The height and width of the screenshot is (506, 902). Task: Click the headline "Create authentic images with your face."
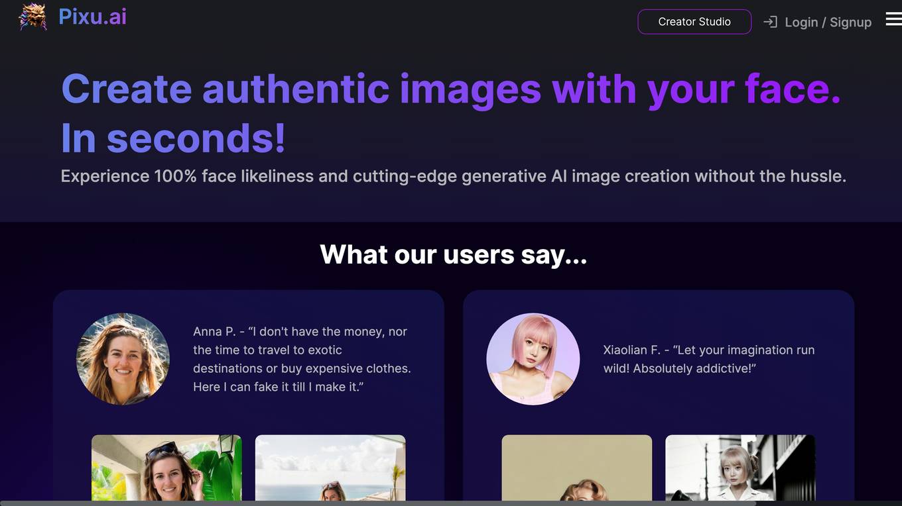pos(451,89)
